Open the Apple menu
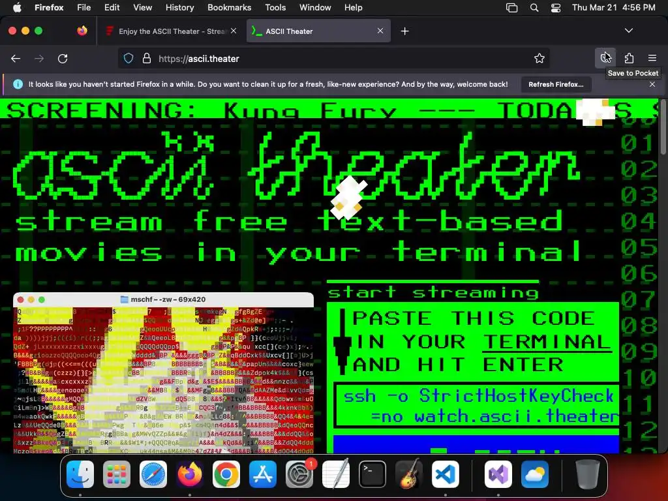Screen dimensions: 668x501 coord(16,8)
